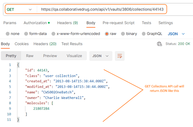
Task: Expand the blue JSON body format dropdown
Action: pyautogui.click(x=176, y=34)
